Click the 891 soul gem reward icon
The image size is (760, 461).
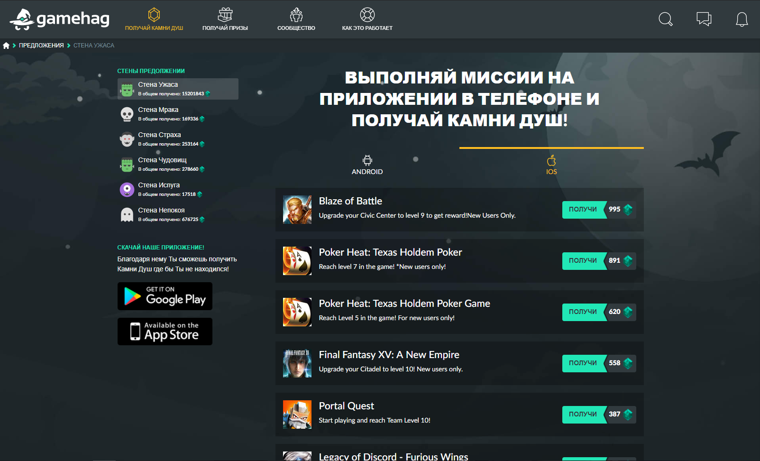coord(628,261)
